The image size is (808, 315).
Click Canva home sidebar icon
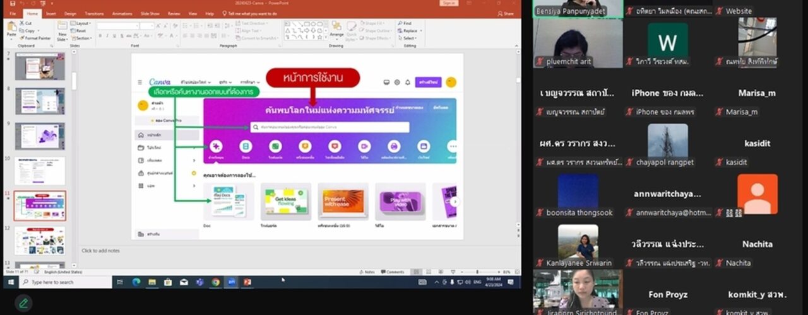[140, 135]
